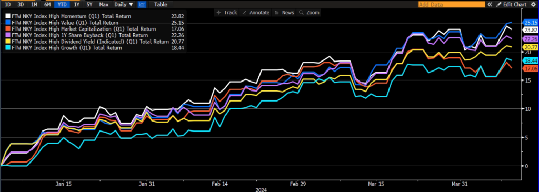Screen dimensions: 539x192
Task: Click the Feb 14 date axis label
Action: 220,184
